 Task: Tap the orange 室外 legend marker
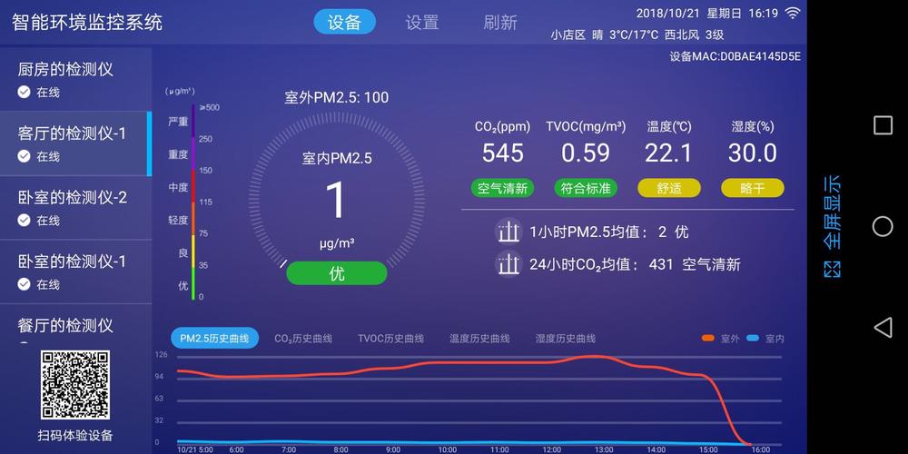pyautogui.click(x=707, y=338)
